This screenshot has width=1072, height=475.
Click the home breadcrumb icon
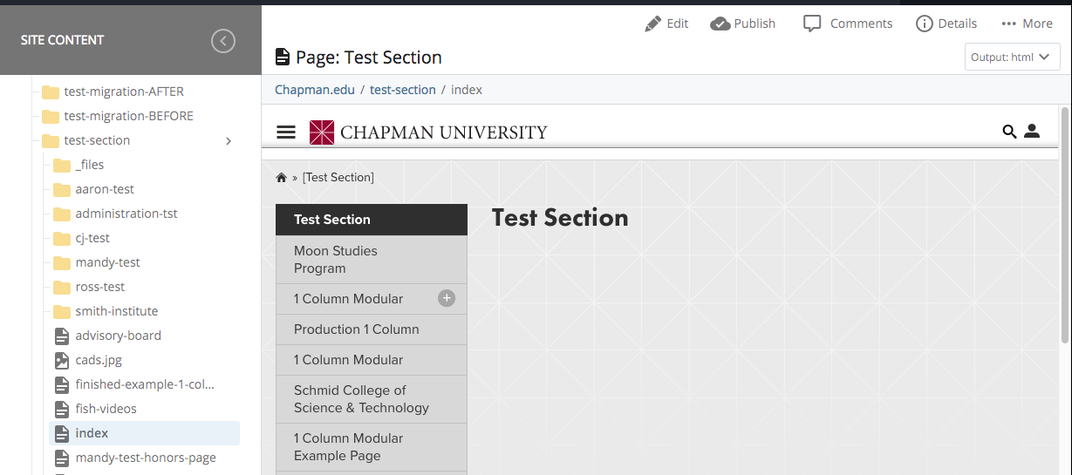[281, 178]
